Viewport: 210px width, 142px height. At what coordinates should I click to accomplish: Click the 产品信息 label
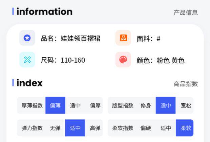[x=186, y=13]
